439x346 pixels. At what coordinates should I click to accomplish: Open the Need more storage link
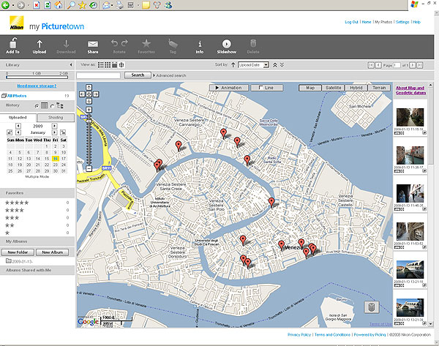[x=37, y=86]
